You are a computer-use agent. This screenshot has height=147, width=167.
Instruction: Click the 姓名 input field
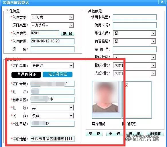click(52, 92)
